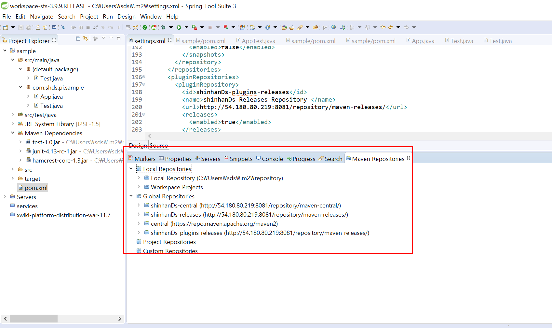Click the Save icon in toolbar
Viewport: 552px width, 328px height.
pyautogui.click(x=21, y=27)
